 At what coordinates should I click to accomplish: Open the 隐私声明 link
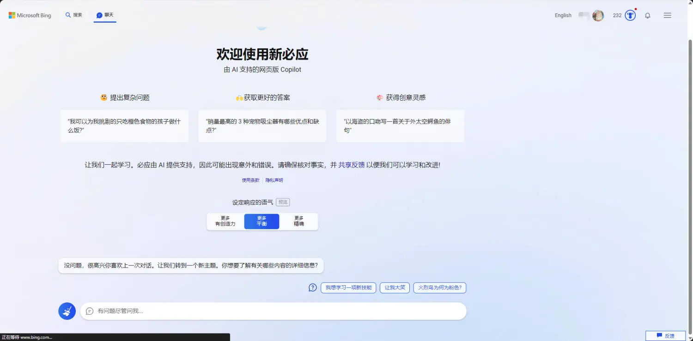[274, 180]
